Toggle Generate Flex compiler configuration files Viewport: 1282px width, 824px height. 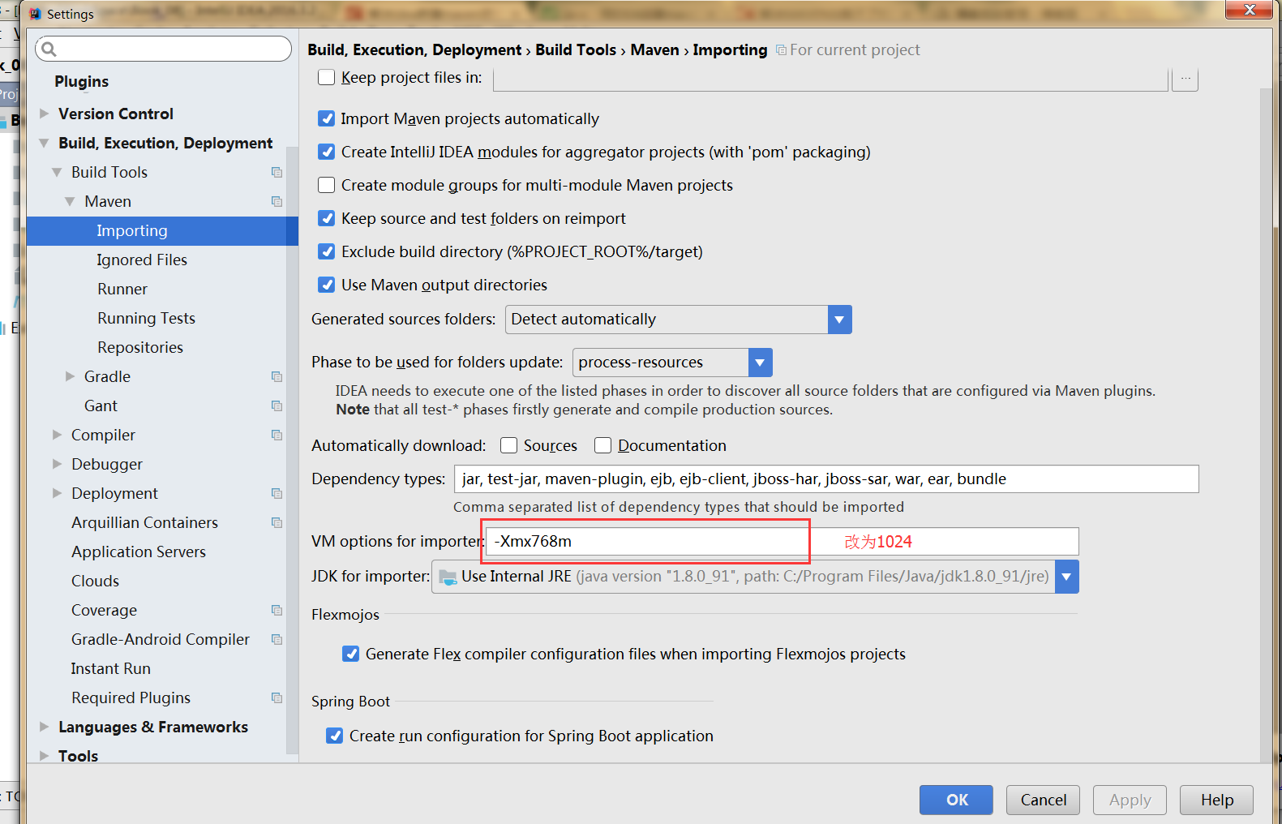(350, 654)
